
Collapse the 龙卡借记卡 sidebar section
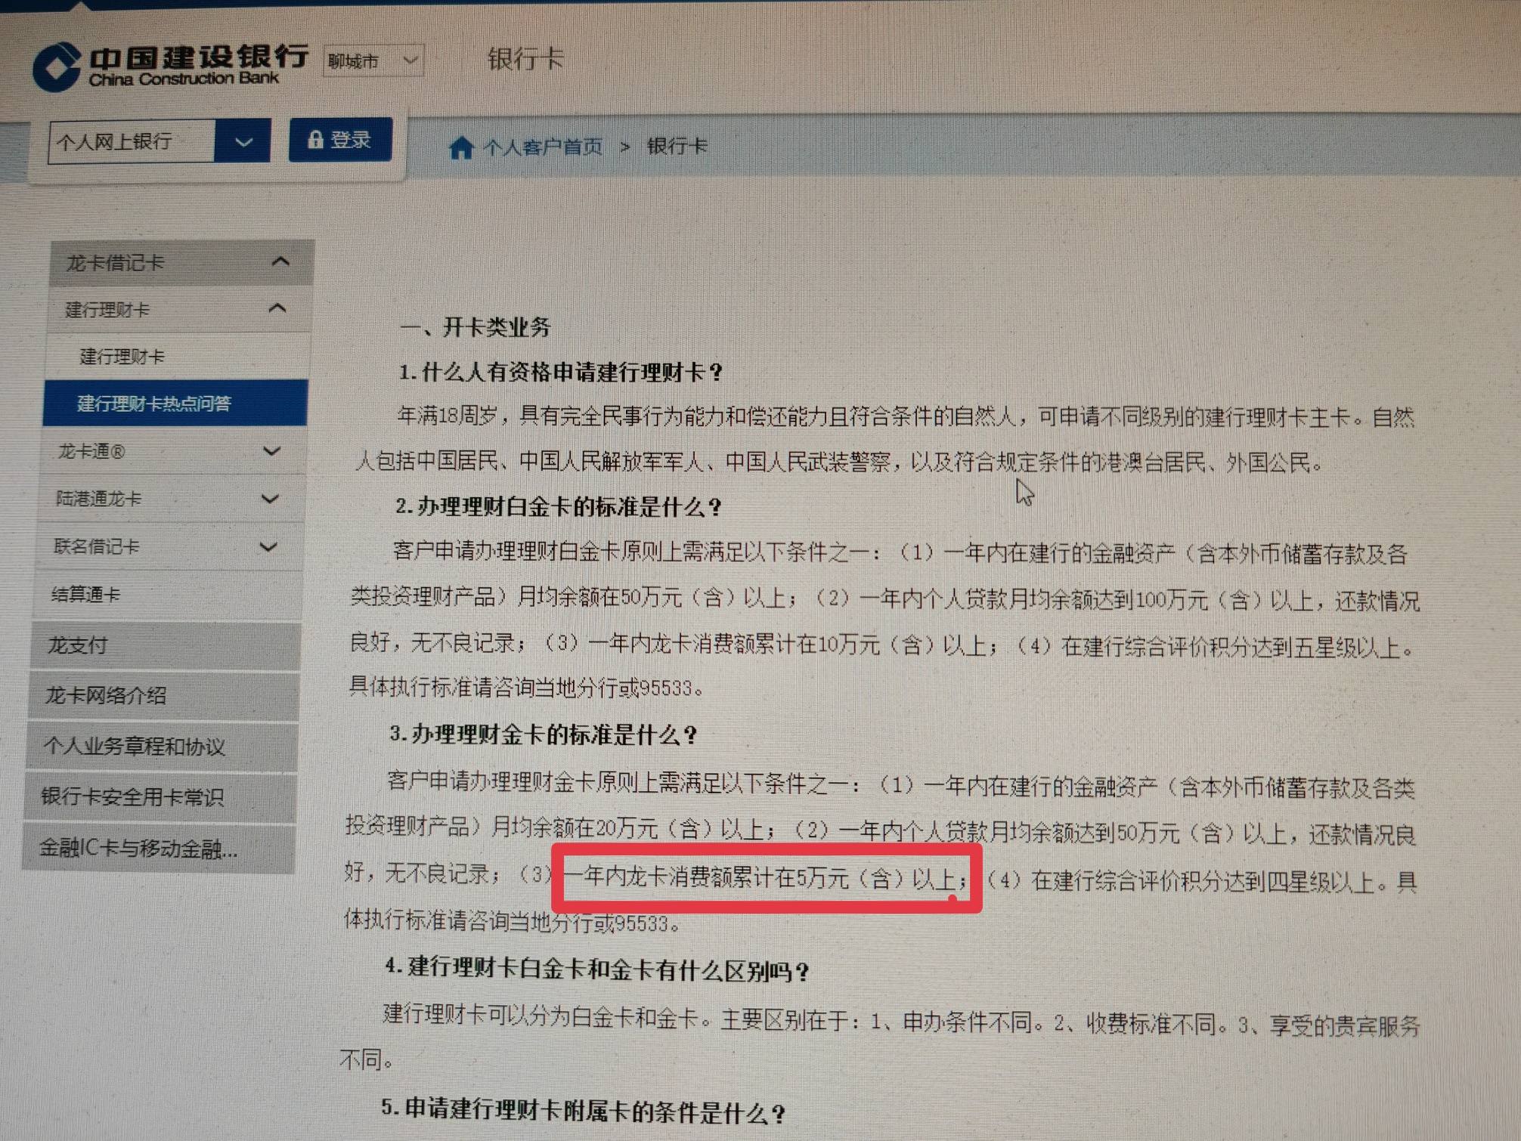pos(182,262)
